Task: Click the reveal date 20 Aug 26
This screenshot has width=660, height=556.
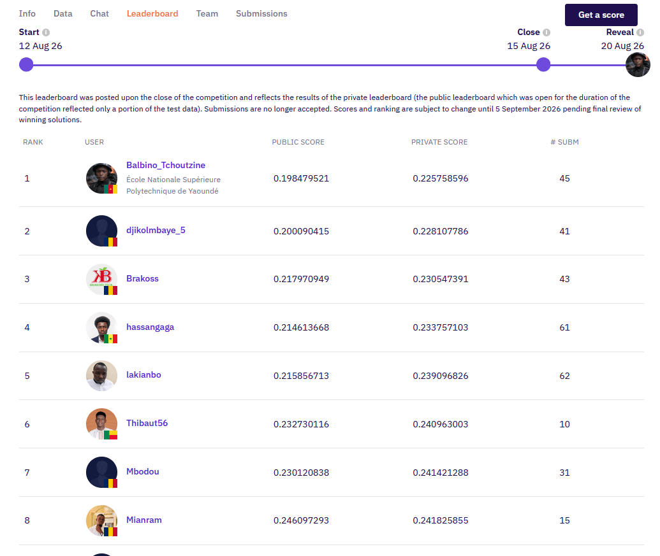Action: (622, 46)
